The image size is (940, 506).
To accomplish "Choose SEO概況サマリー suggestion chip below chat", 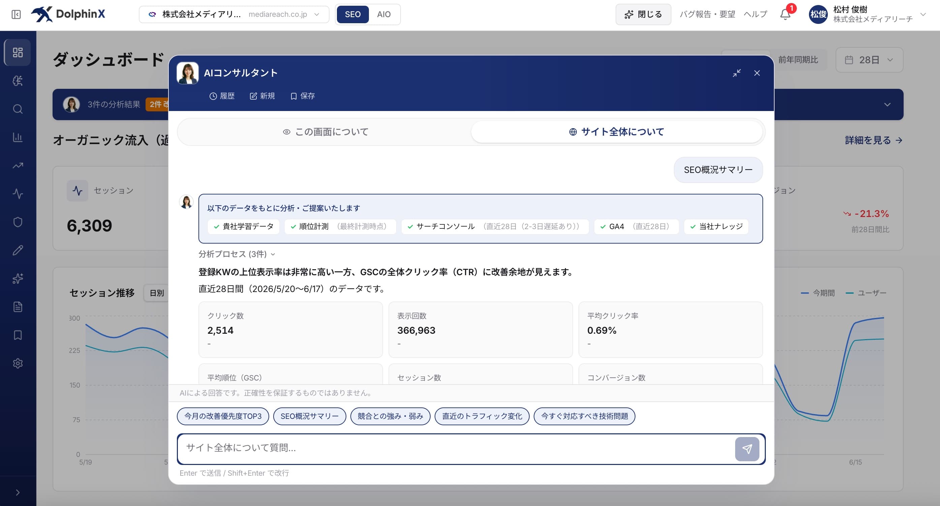I will pyautogui.click(x=309, y=416).
